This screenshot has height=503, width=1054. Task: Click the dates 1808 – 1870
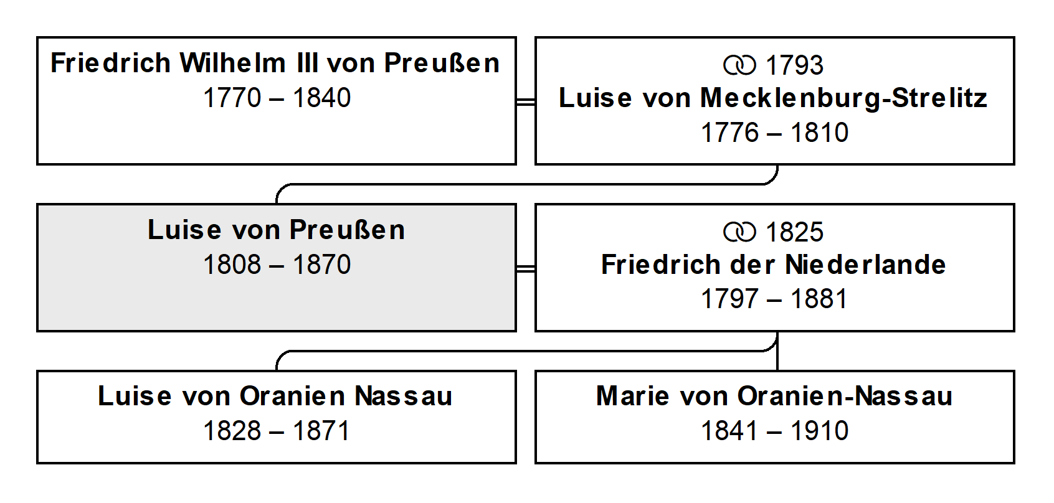point(277,265)
